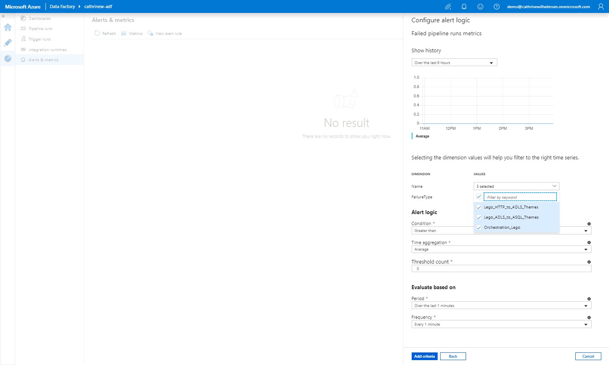
Task: Click the Threshold count input field
Action: tap(501, 269)
